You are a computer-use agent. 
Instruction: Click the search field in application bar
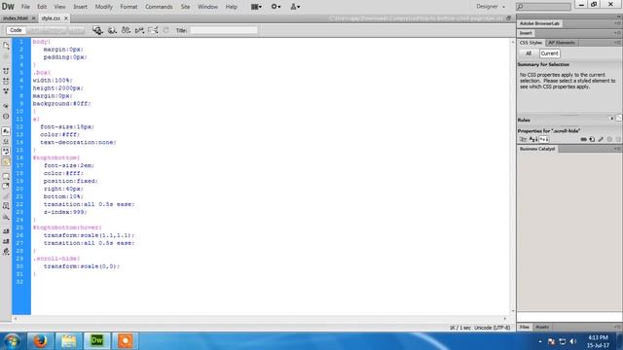[543, 7]
